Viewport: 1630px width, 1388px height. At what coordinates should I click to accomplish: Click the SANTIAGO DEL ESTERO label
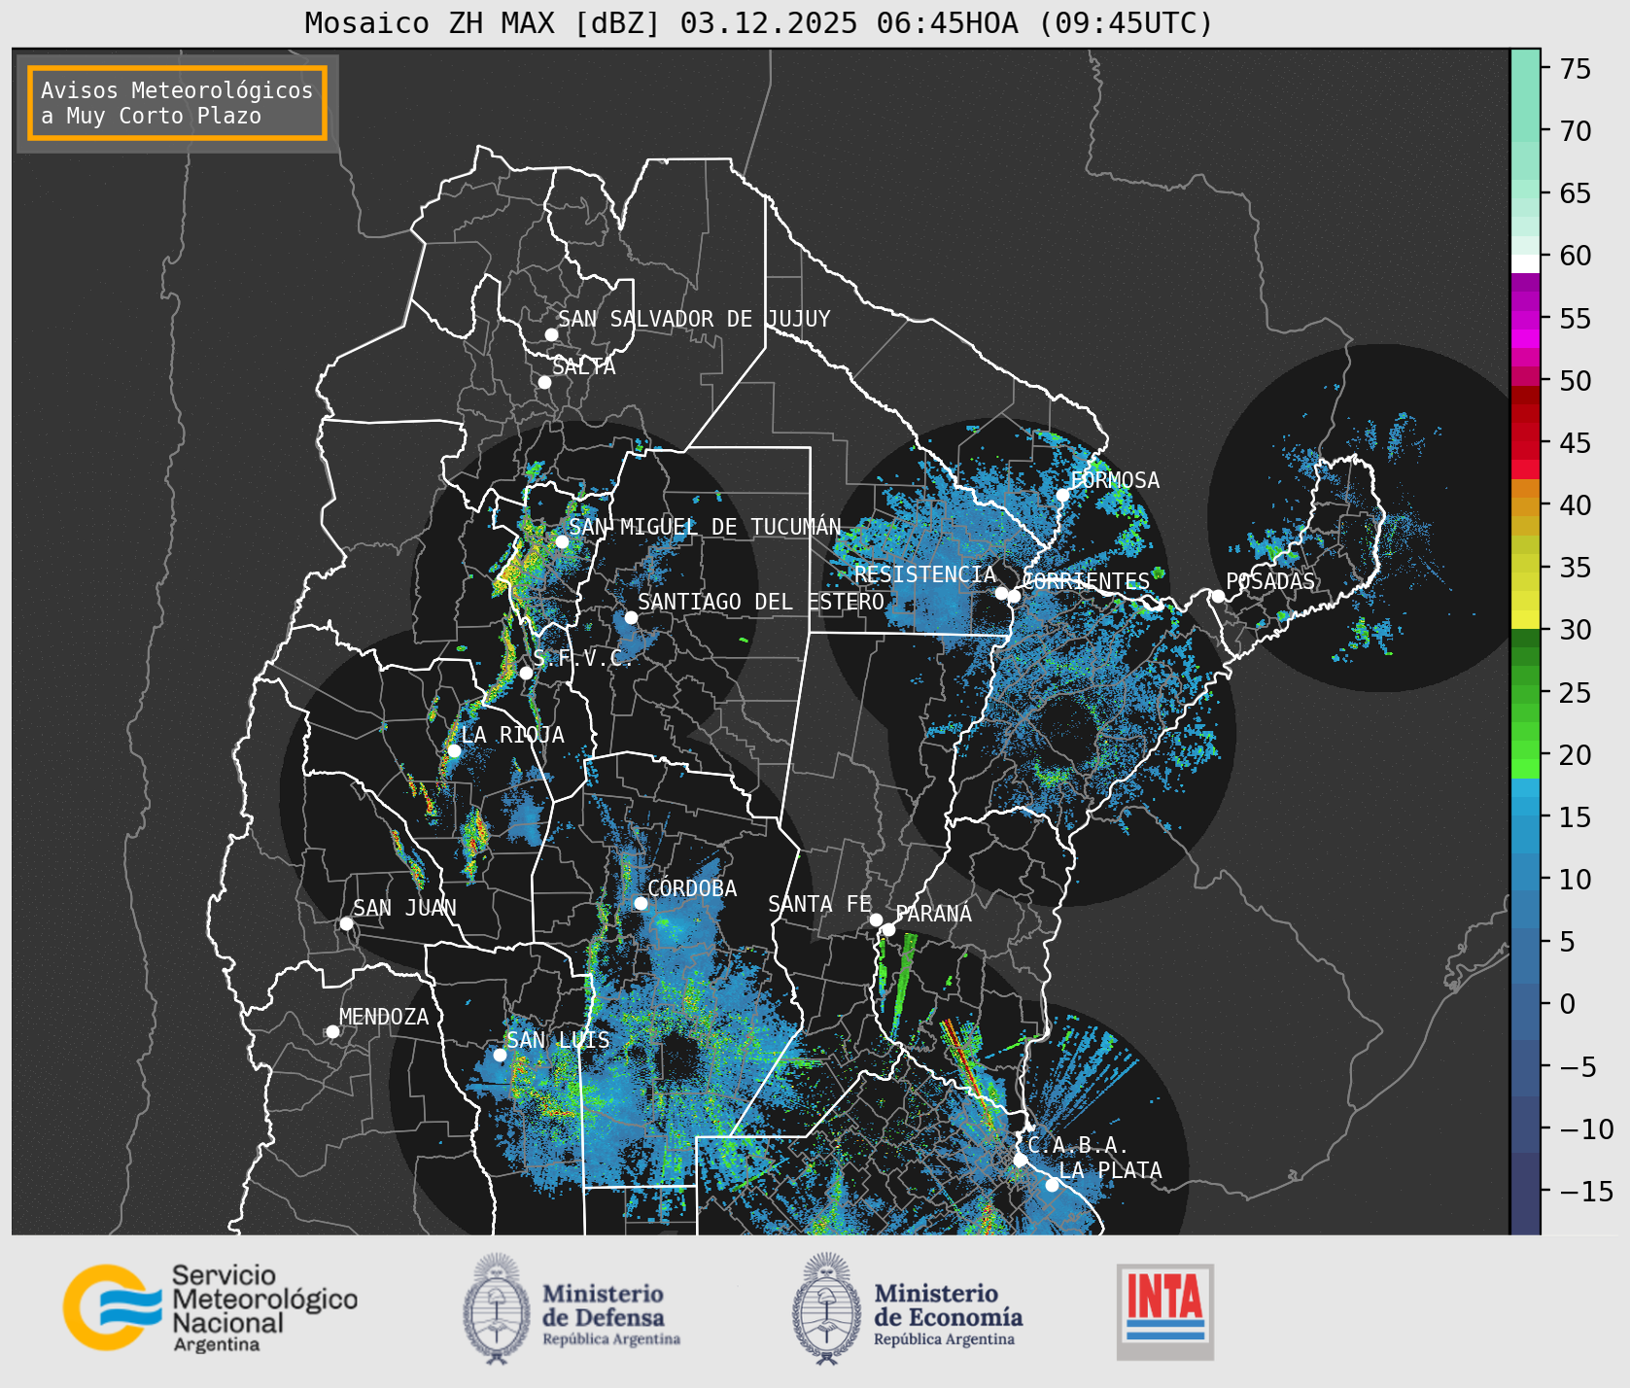click(x=761, y=602)
